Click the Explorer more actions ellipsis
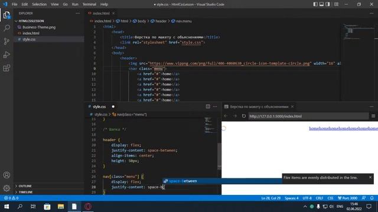Screen dimensions: 378x212 tap(77, 13)
